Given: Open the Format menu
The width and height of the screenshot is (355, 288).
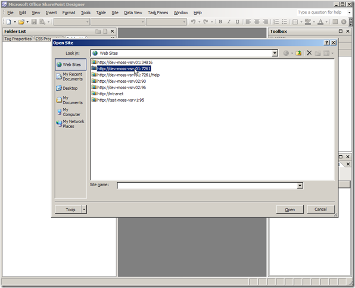Looking at the screenshot, I should [x=69, y=12].
